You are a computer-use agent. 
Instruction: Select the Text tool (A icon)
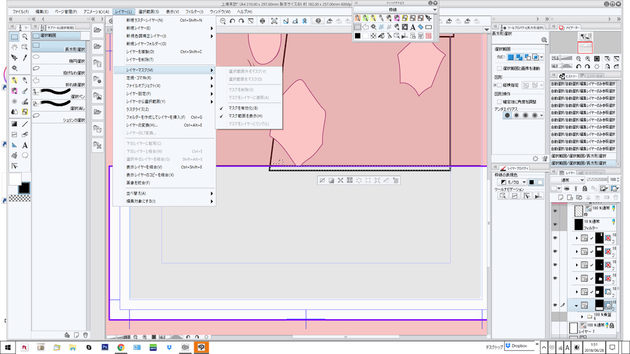25,145
